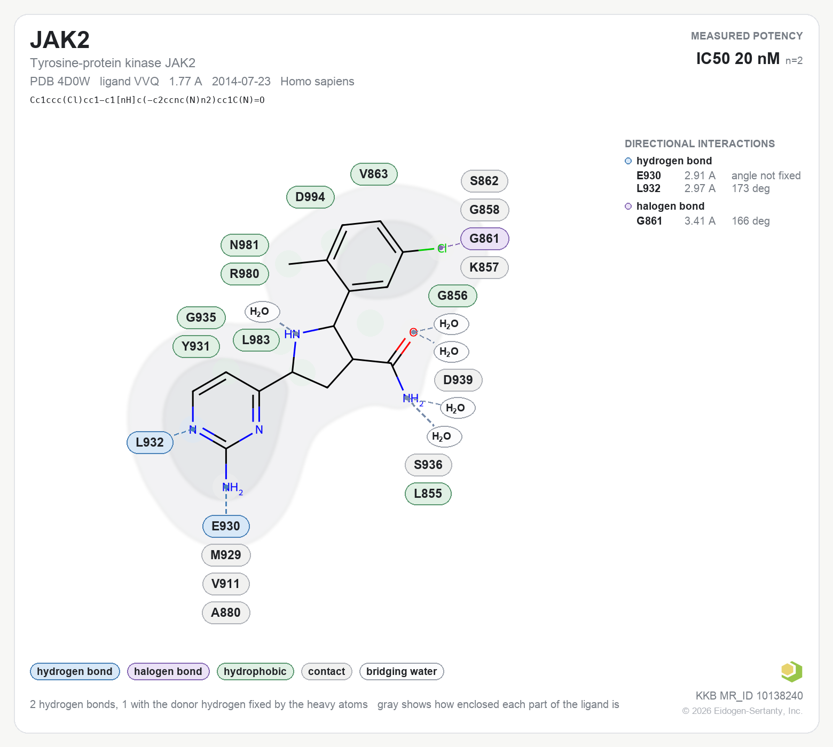The image size is (833, 747).
Task: Click the Y931 residue label
Action: (x=196, y=346)
